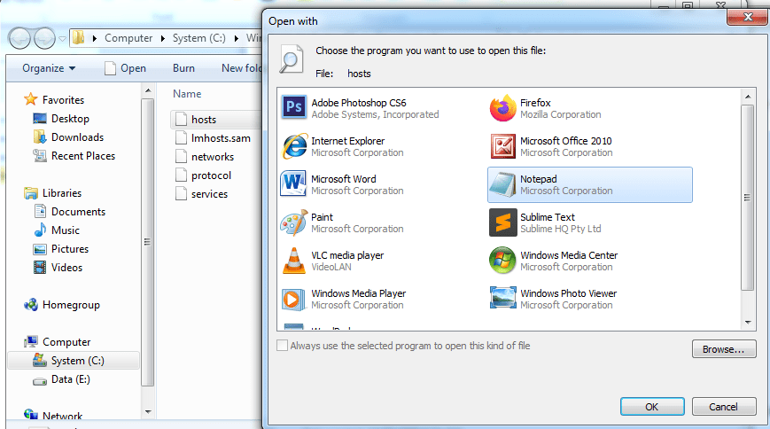This screenshot has width=770, height=429.
Task: Select the Internet Explorer icon
Action: pos(294,146)
